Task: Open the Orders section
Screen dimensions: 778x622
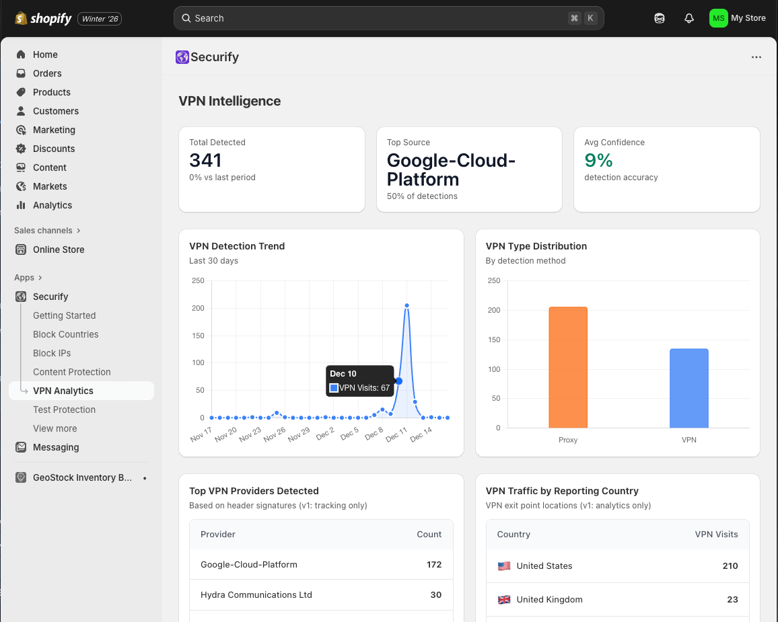Action: tap(47, 73)
